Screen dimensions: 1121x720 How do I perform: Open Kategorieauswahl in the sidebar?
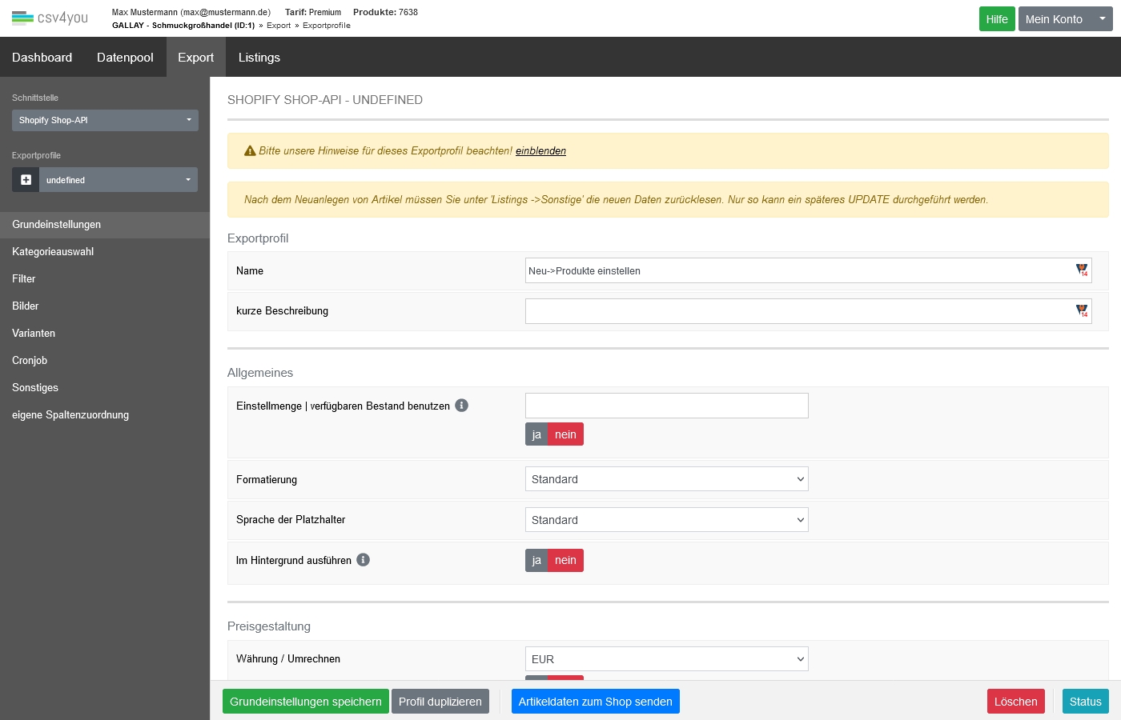(53, 251)
